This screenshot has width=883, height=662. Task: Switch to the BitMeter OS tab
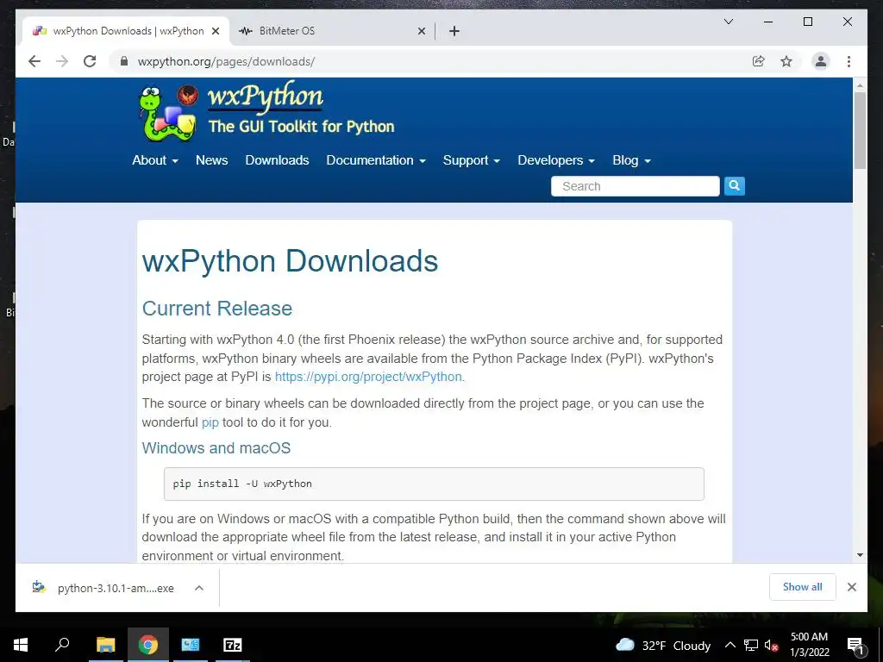pos(332,31)
